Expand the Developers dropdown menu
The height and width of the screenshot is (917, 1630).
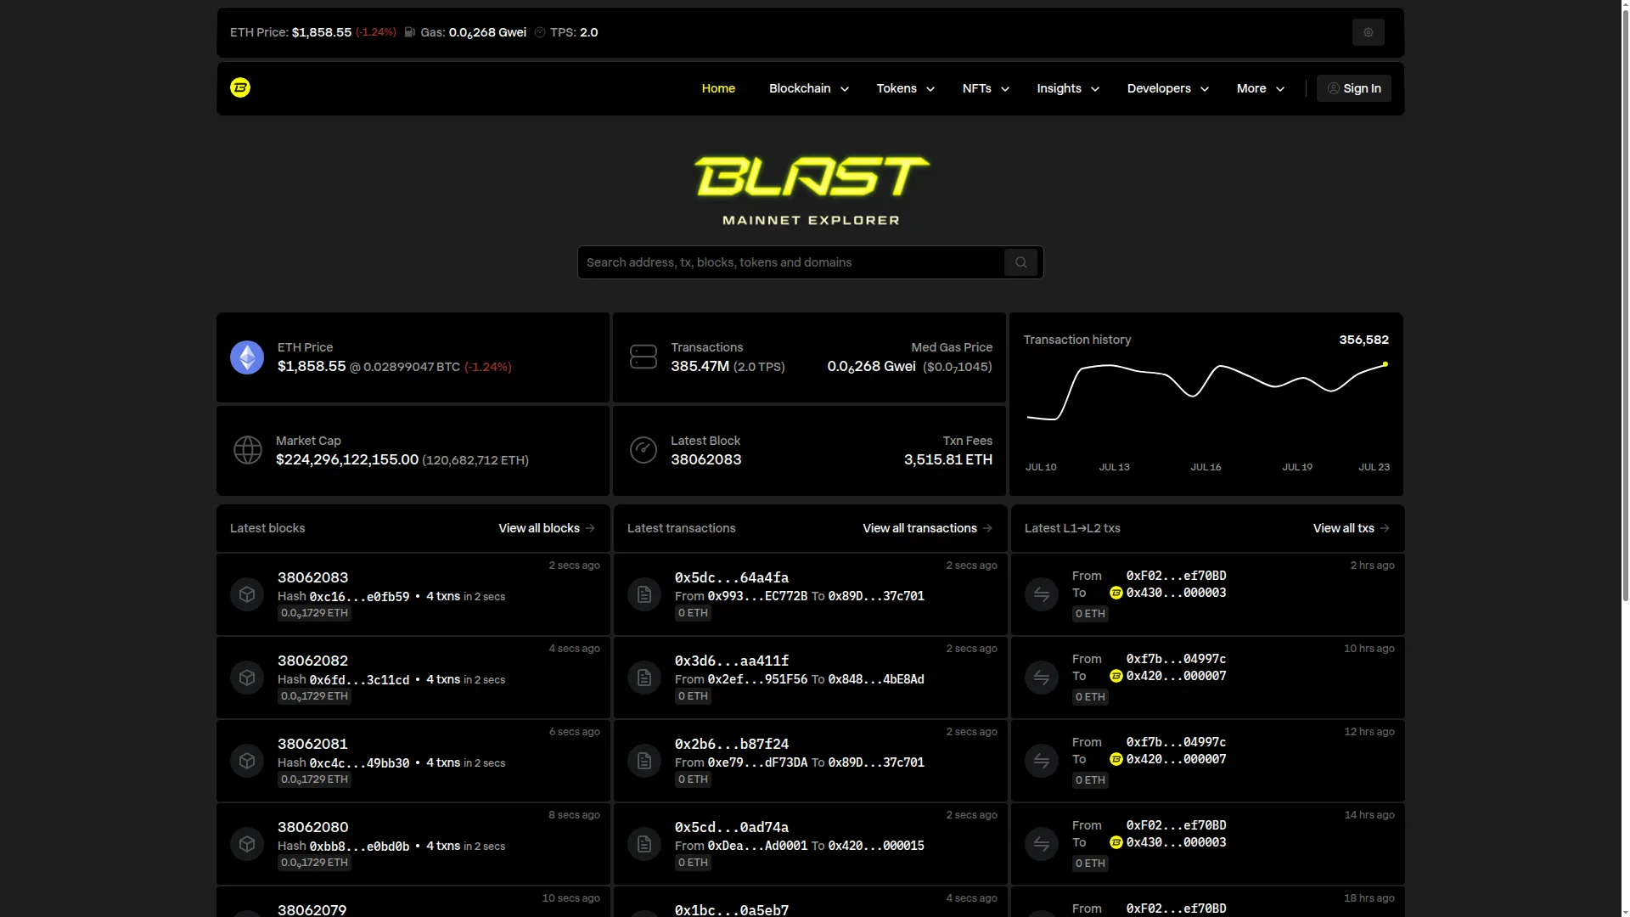tap(1167, 88)
